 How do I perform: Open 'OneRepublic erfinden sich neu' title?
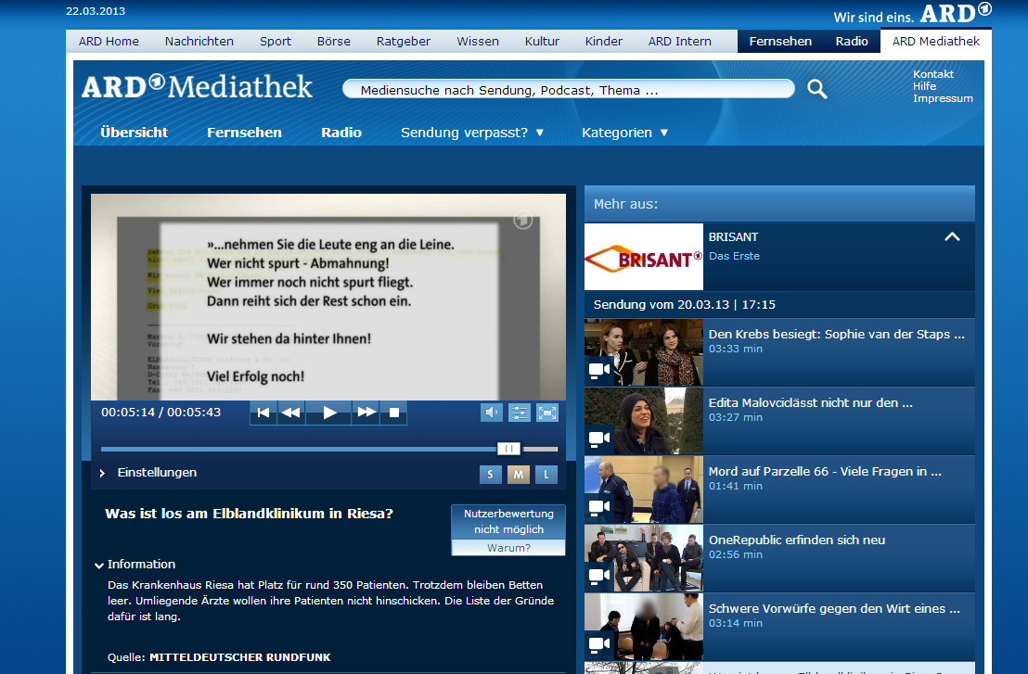tap(797, 540)
